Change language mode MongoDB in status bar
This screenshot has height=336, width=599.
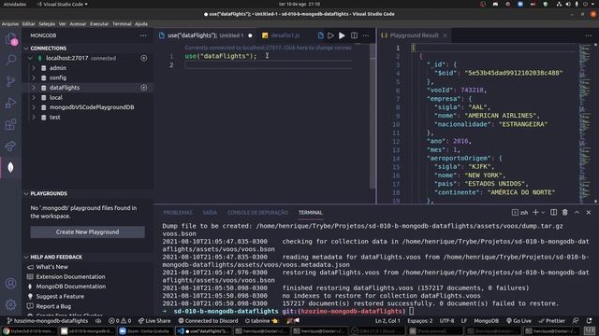[x=486, y=321]
